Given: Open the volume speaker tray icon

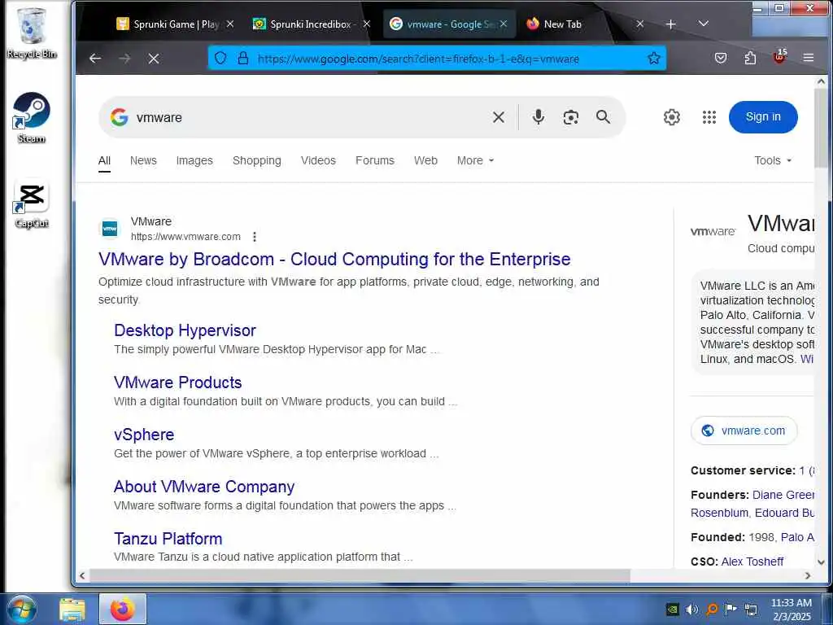Looking at the screenshot, I should coord(691,610).
